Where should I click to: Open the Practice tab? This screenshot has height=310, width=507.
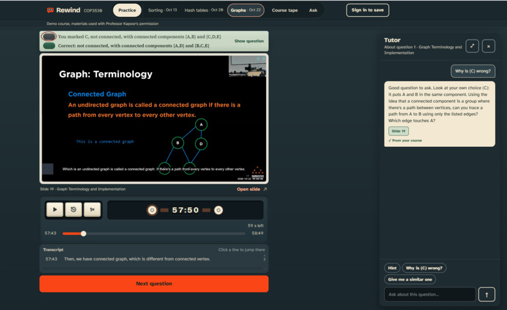click(x=127, y=10)
